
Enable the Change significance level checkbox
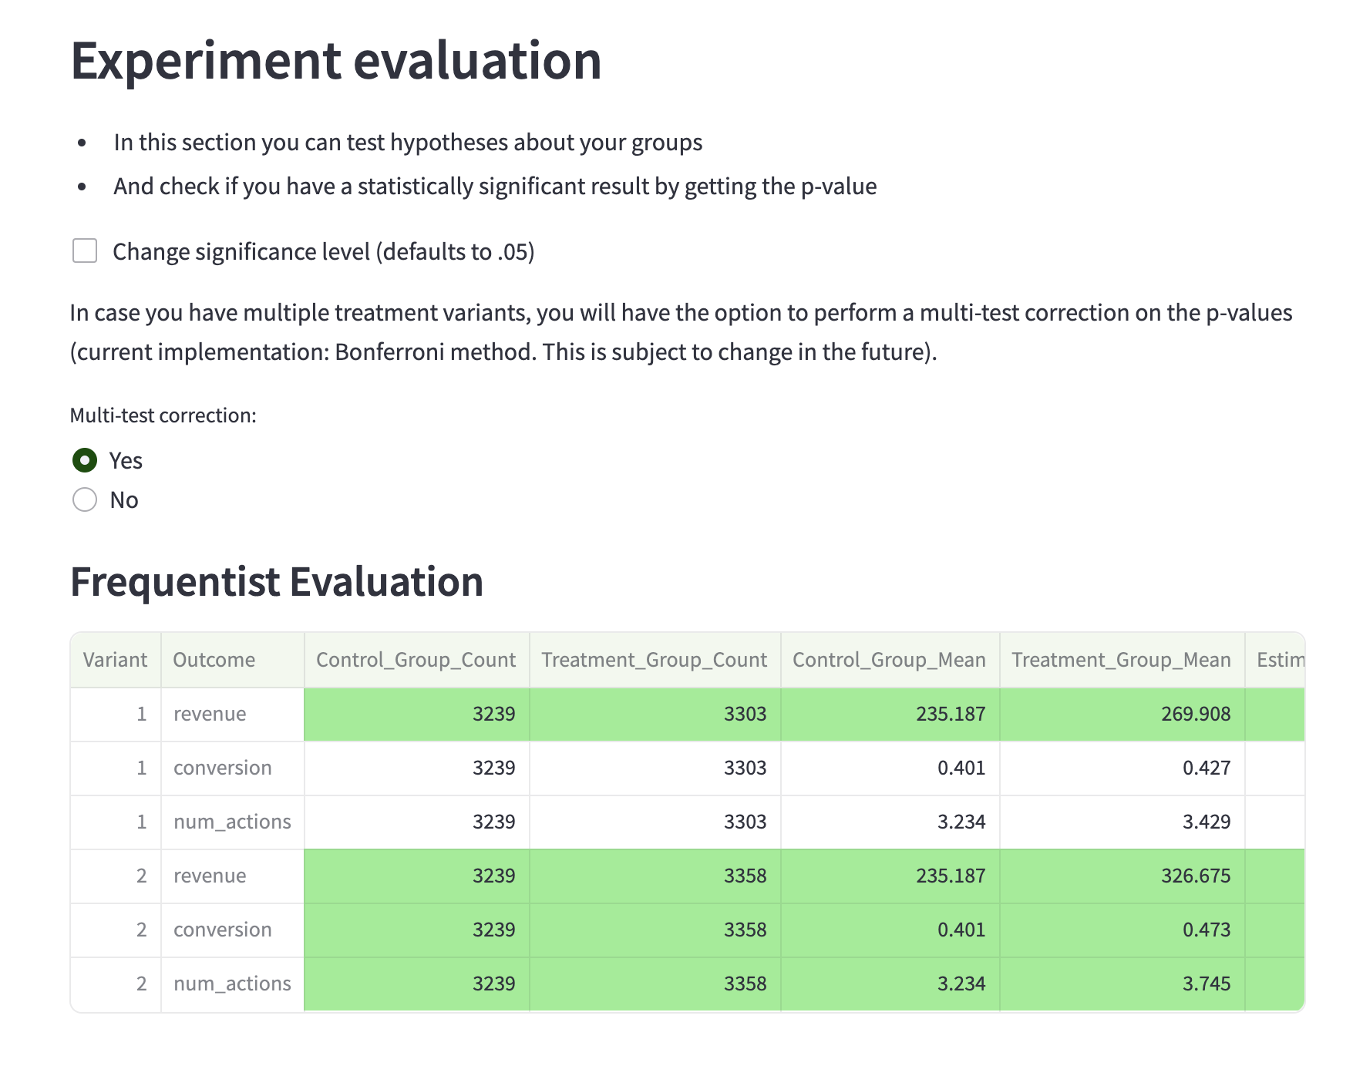click(85, 251)
